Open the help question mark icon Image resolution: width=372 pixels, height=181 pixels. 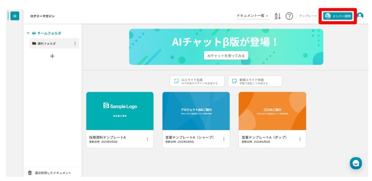point(289,16)
